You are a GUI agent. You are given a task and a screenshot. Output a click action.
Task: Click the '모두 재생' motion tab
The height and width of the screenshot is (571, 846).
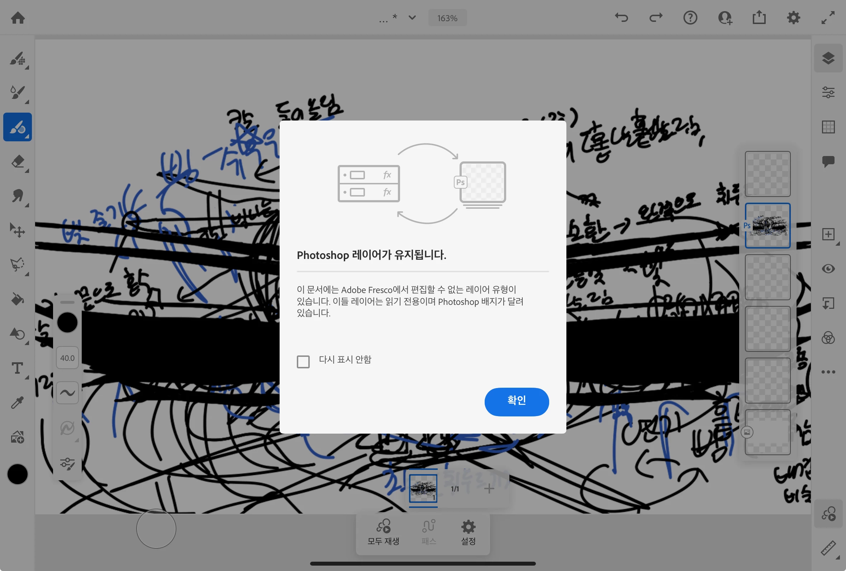tap(383, 532)
